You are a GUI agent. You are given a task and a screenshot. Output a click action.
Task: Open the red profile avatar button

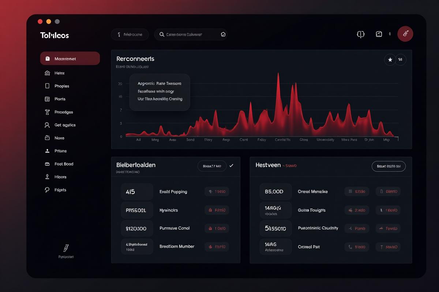[x=405, y=34]
